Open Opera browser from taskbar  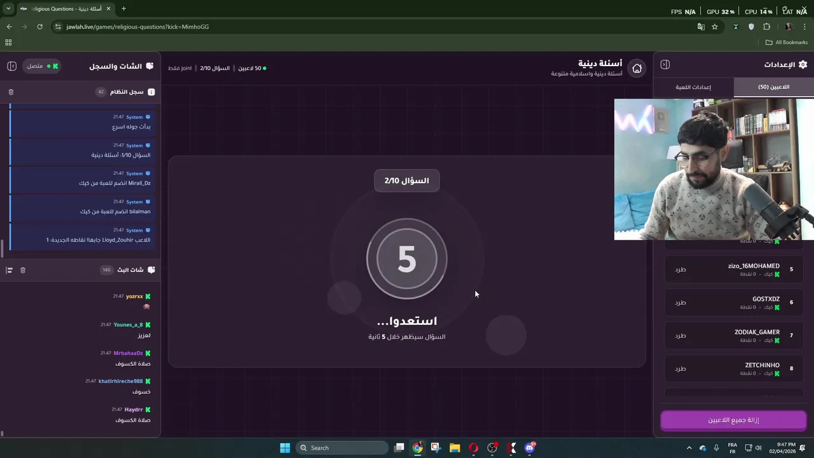click(x=473, y=448)
